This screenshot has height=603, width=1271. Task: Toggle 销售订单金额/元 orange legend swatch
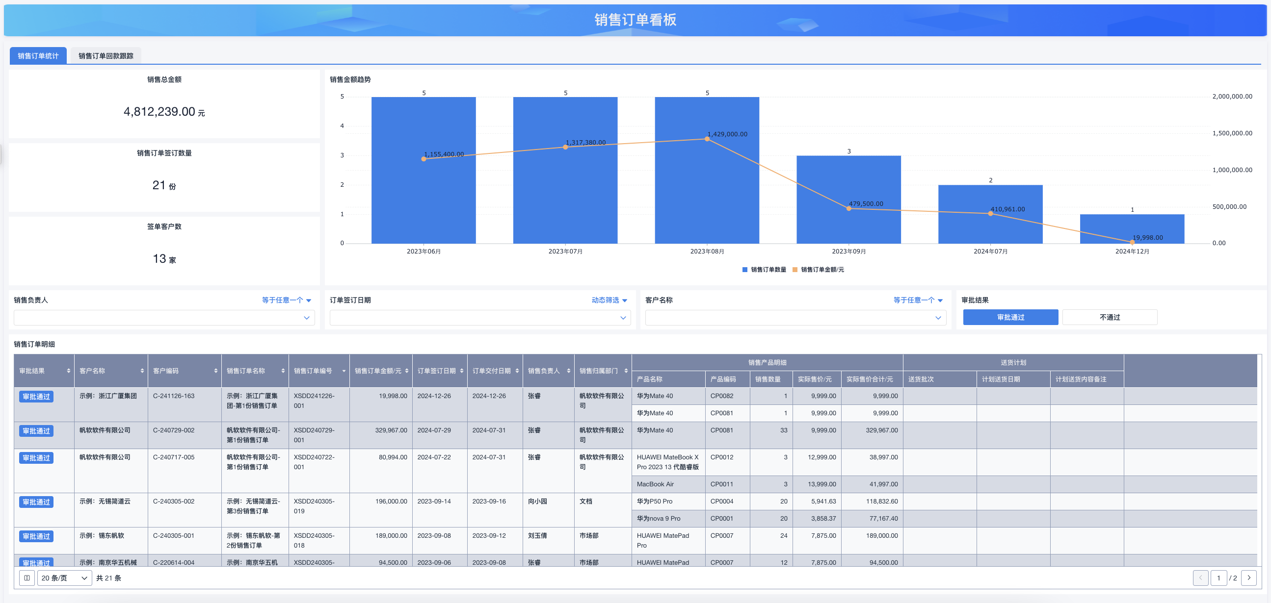pyautogui.click(x=795, y=270)
